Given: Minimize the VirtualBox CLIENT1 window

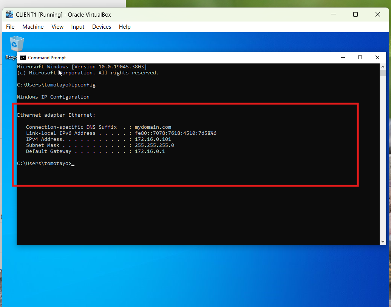Looking at the screenshot, I should click(x=334, y=14).
